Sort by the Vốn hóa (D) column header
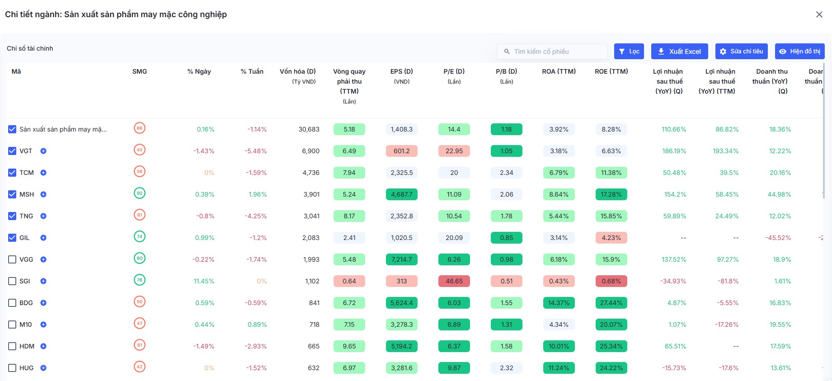Screen dimensions: 832x381 pyautogui.click(x=298, y=71)
